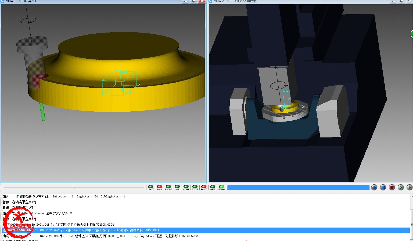Screen dimensions: 413x241
Task: Minimize the View 1 Stock window
Action: (186, 1)
